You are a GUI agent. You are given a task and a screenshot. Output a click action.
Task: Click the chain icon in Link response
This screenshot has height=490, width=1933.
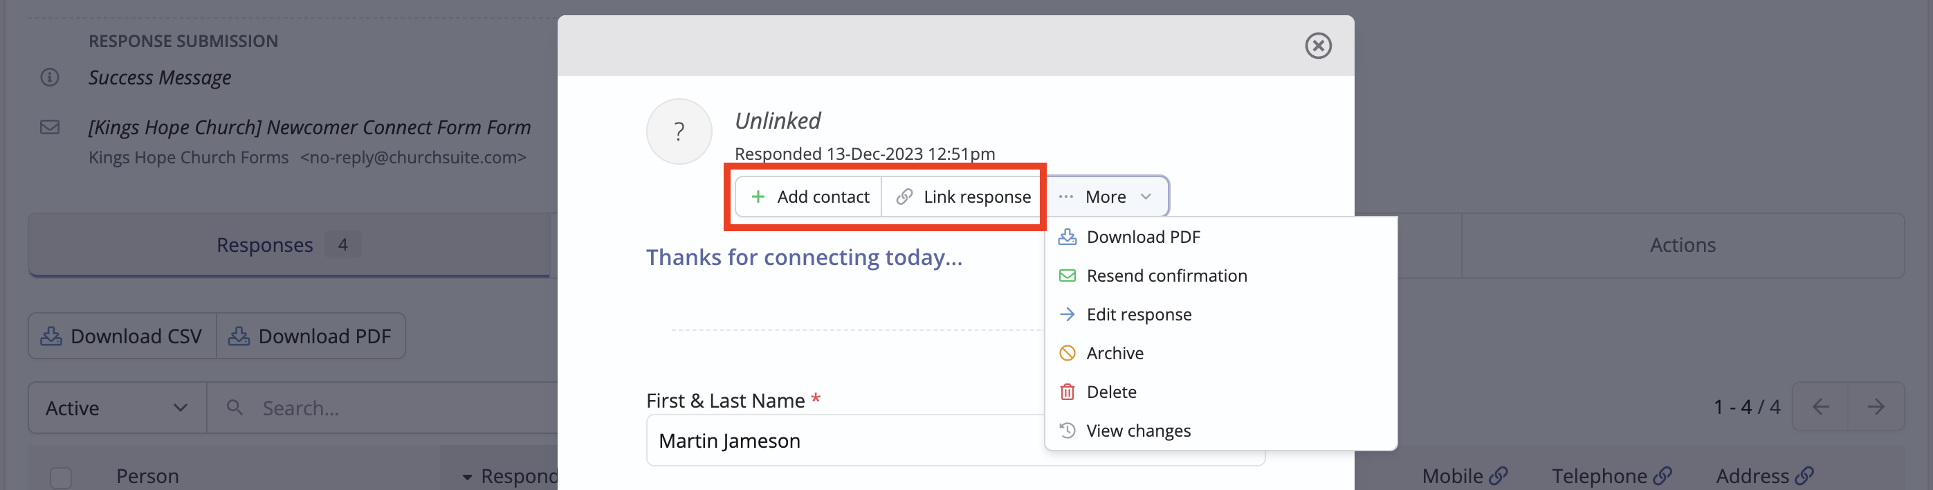pyautogui.click(x=904, y=197)
